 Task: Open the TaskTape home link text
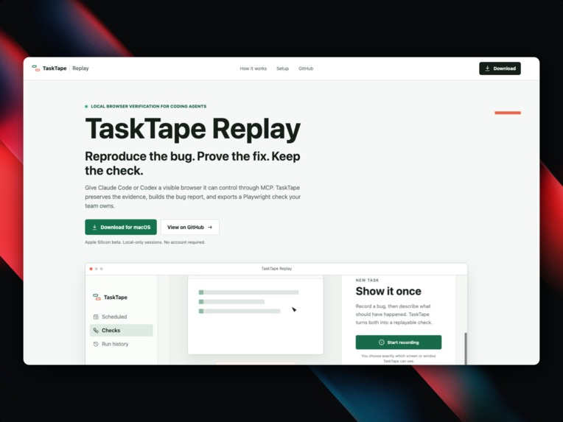55,68
